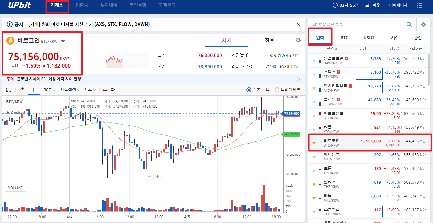Image resolution: width=433 pixels, height=223 pixels.
Task: Select the 관심 favorites tab
Action: coord(418,38)
